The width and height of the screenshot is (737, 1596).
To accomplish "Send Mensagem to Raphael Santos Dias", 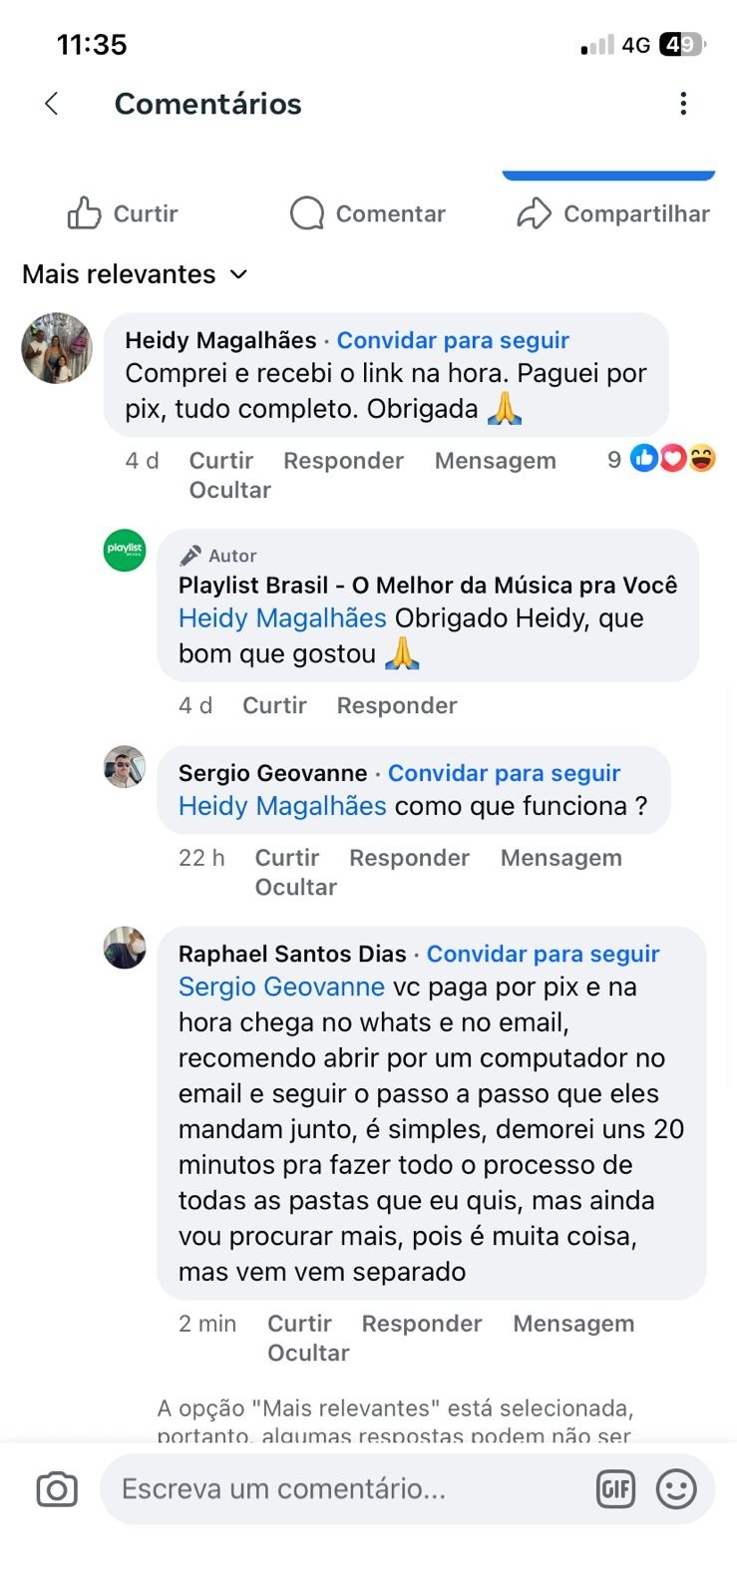I will pos(573,1324).
